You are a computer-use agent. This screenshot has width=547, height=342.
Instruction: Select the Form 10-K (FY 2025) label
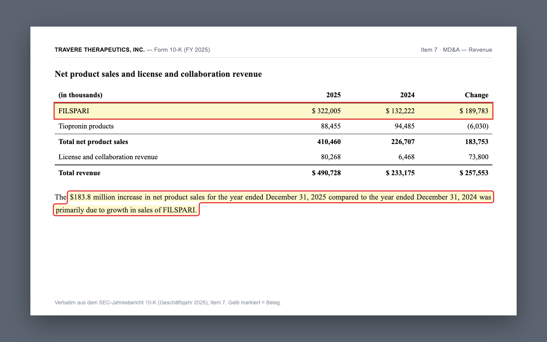[182, 50]
